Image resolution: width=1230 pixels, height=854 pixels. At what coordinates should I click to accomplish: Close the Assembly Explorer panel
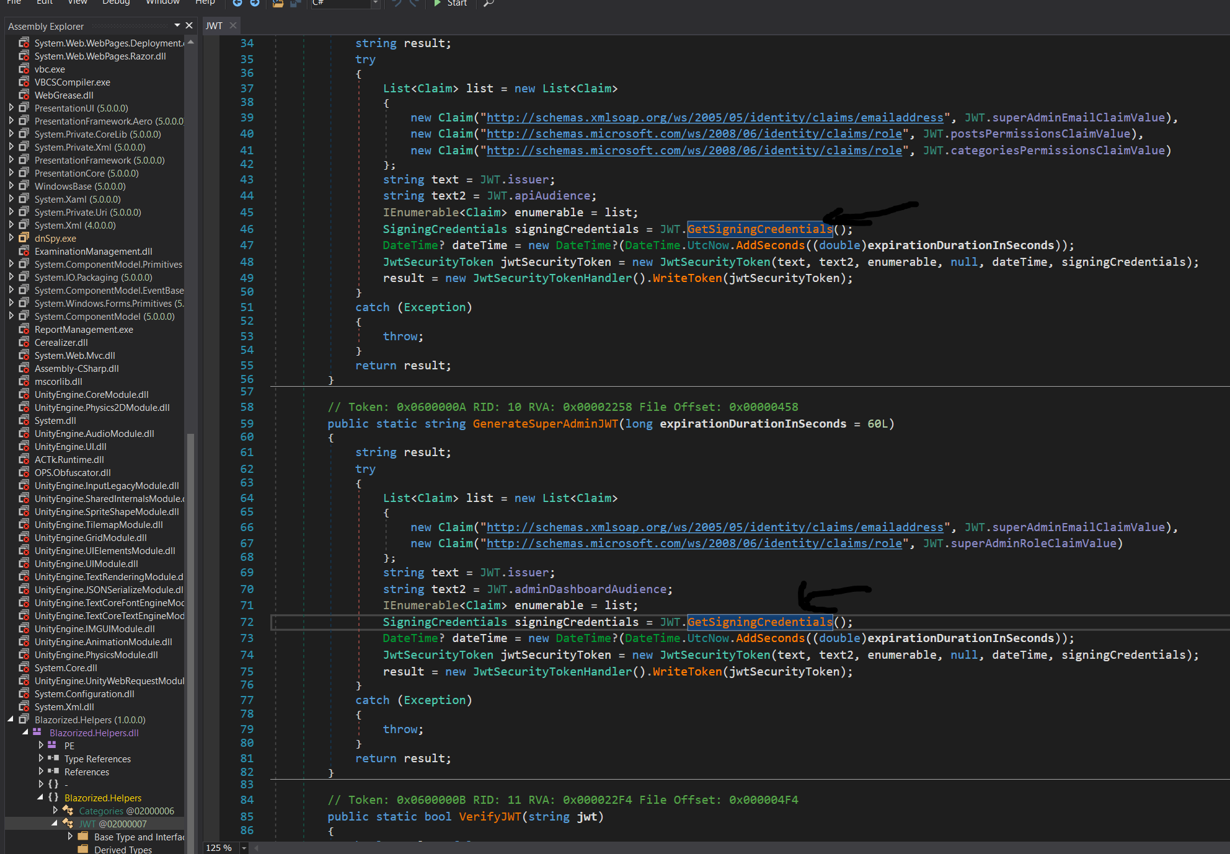tap(189, 25)
